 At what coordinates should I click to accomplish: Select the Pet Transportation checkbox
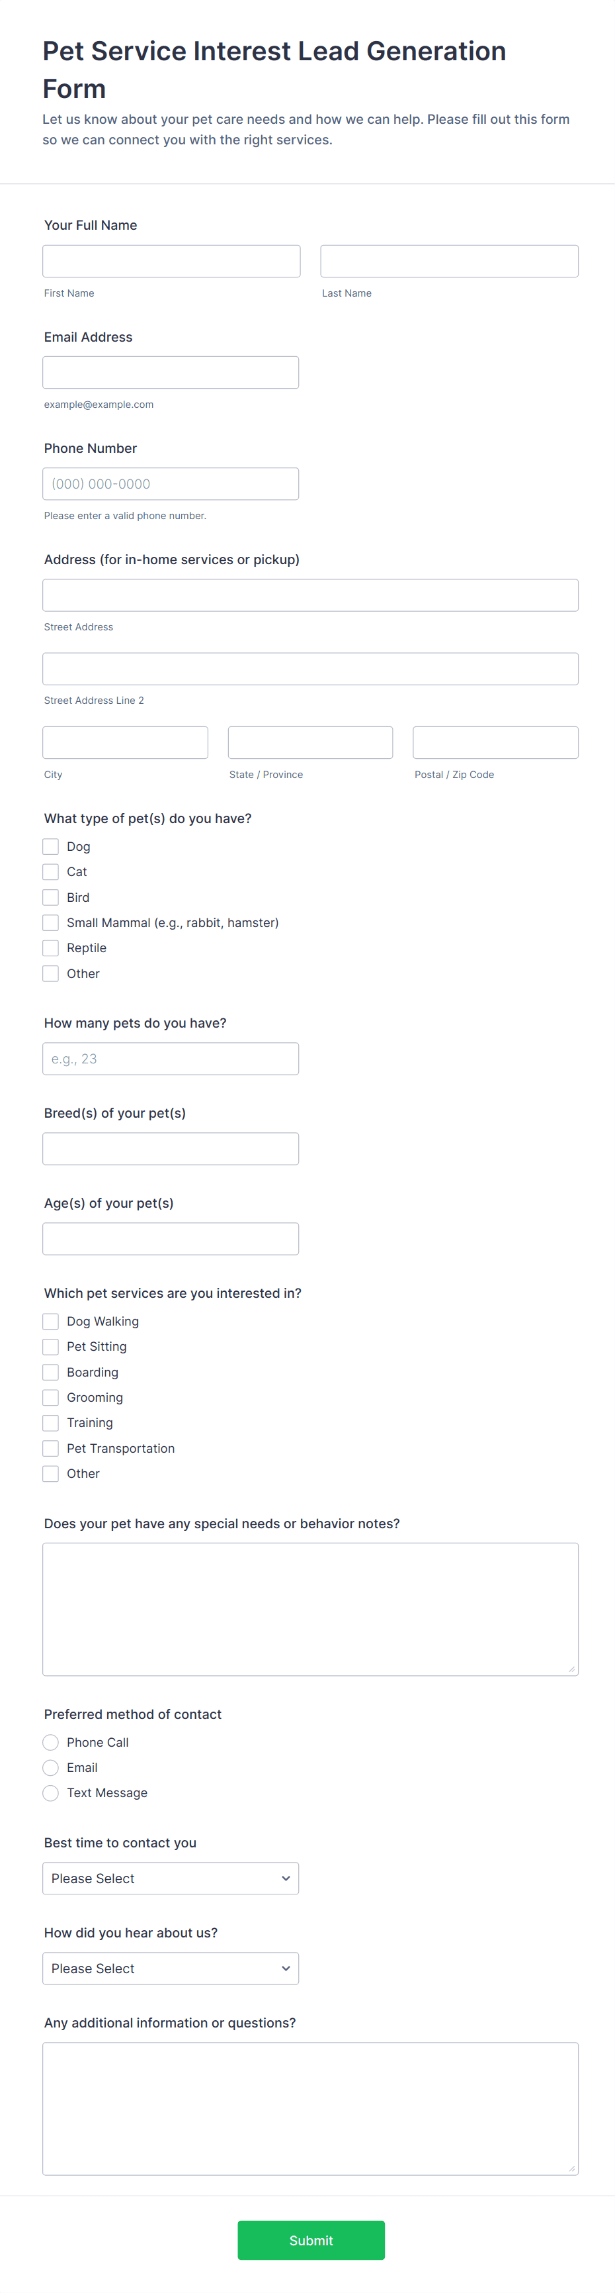51,1448
